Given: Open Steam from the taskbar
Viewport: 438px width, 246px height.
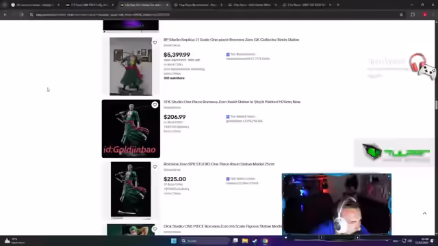Looking at the screenshot, I should click(x=255, y=241).
